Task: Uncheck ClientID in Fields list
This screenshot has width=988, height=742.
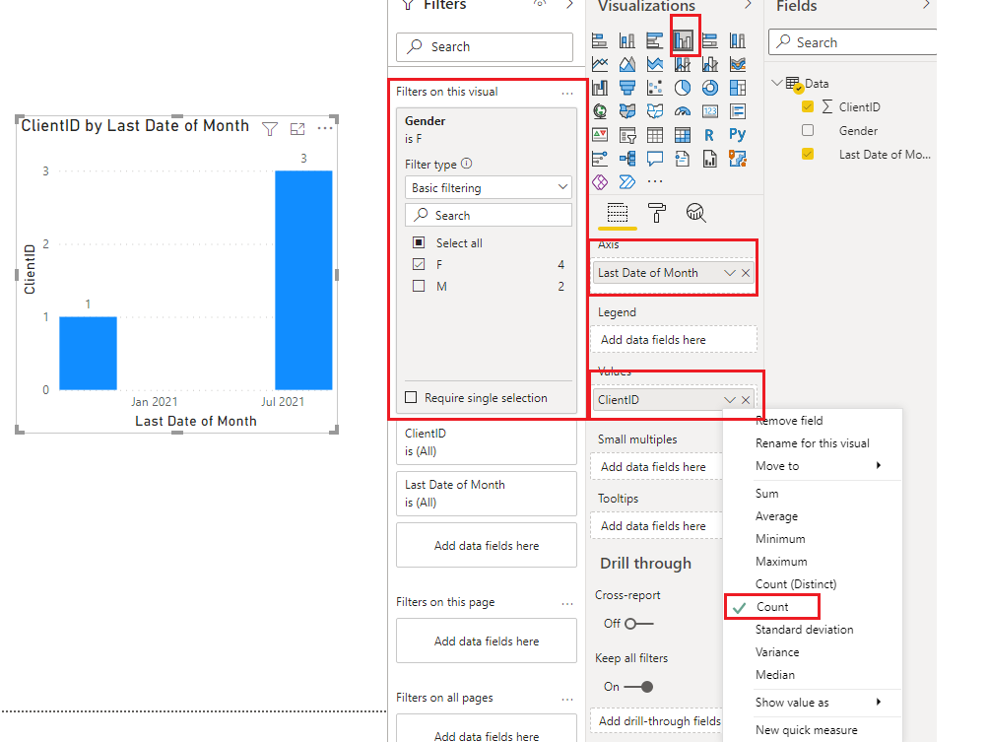Action: pyautogui.click(x=807, y=106)
